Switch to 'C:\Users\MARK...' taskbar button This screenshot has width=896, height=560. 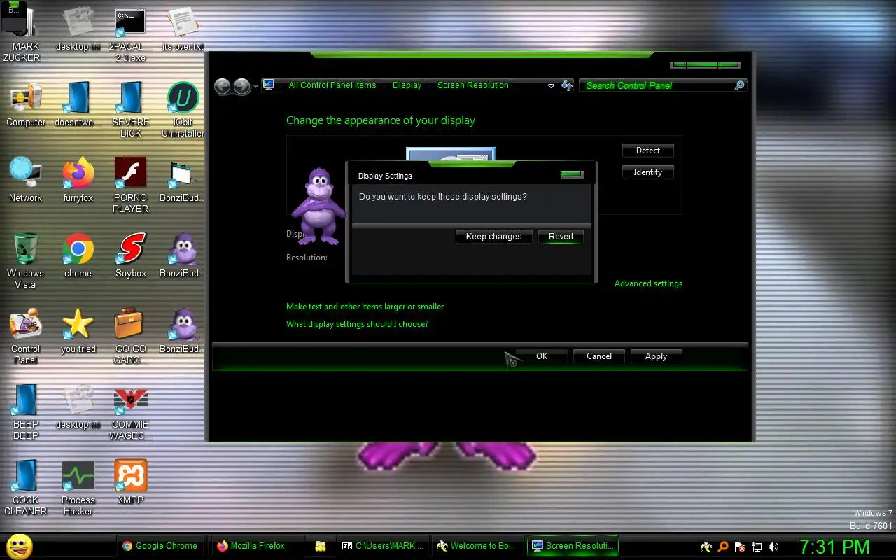pos(381,546)
